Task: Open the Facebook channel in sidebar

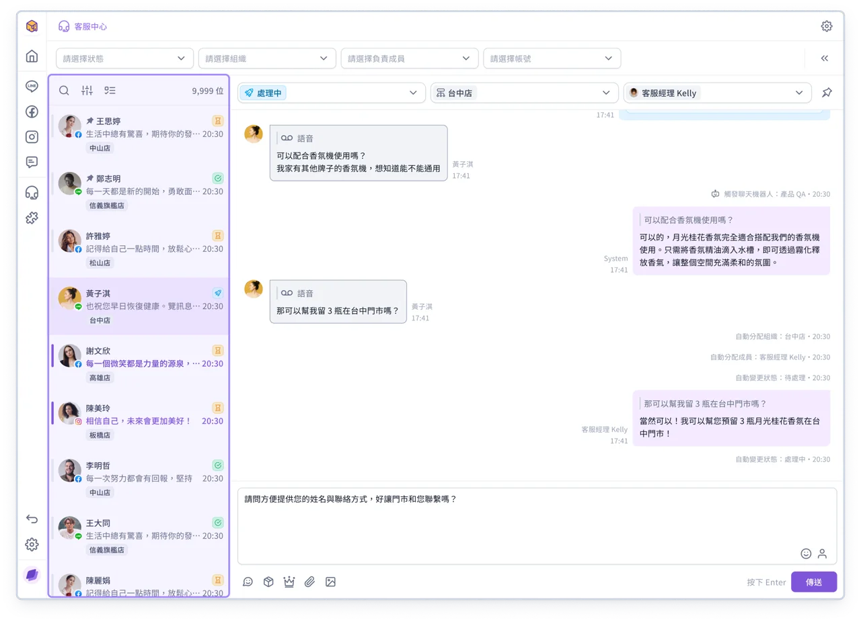Action: pyautogui.click(x=32, y=112)
